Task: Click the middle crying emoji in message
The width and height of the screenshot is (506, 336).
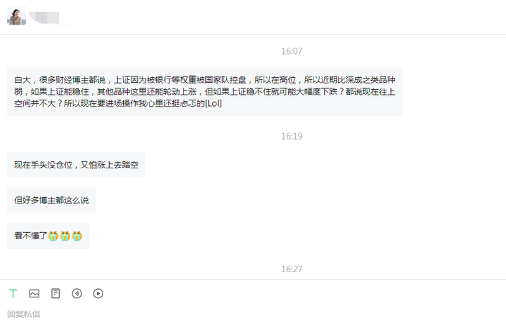Action: tap(65, 236)
